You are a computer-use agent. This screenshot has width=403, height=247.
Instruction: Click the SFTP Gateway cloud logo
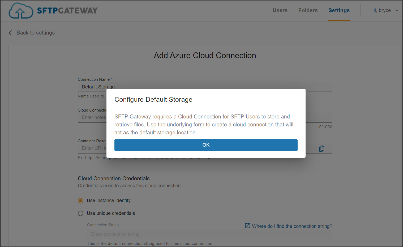21,11
